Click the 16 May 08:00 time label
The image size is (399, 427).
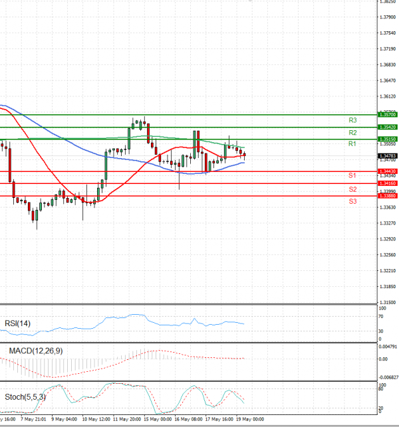point(188,419)
